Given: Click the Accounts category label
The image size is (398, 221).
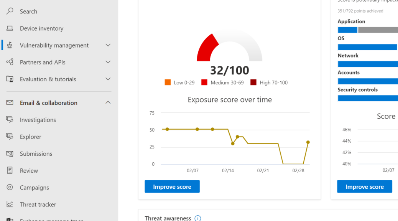Looking at the screenshot, I should coord(349,73).
